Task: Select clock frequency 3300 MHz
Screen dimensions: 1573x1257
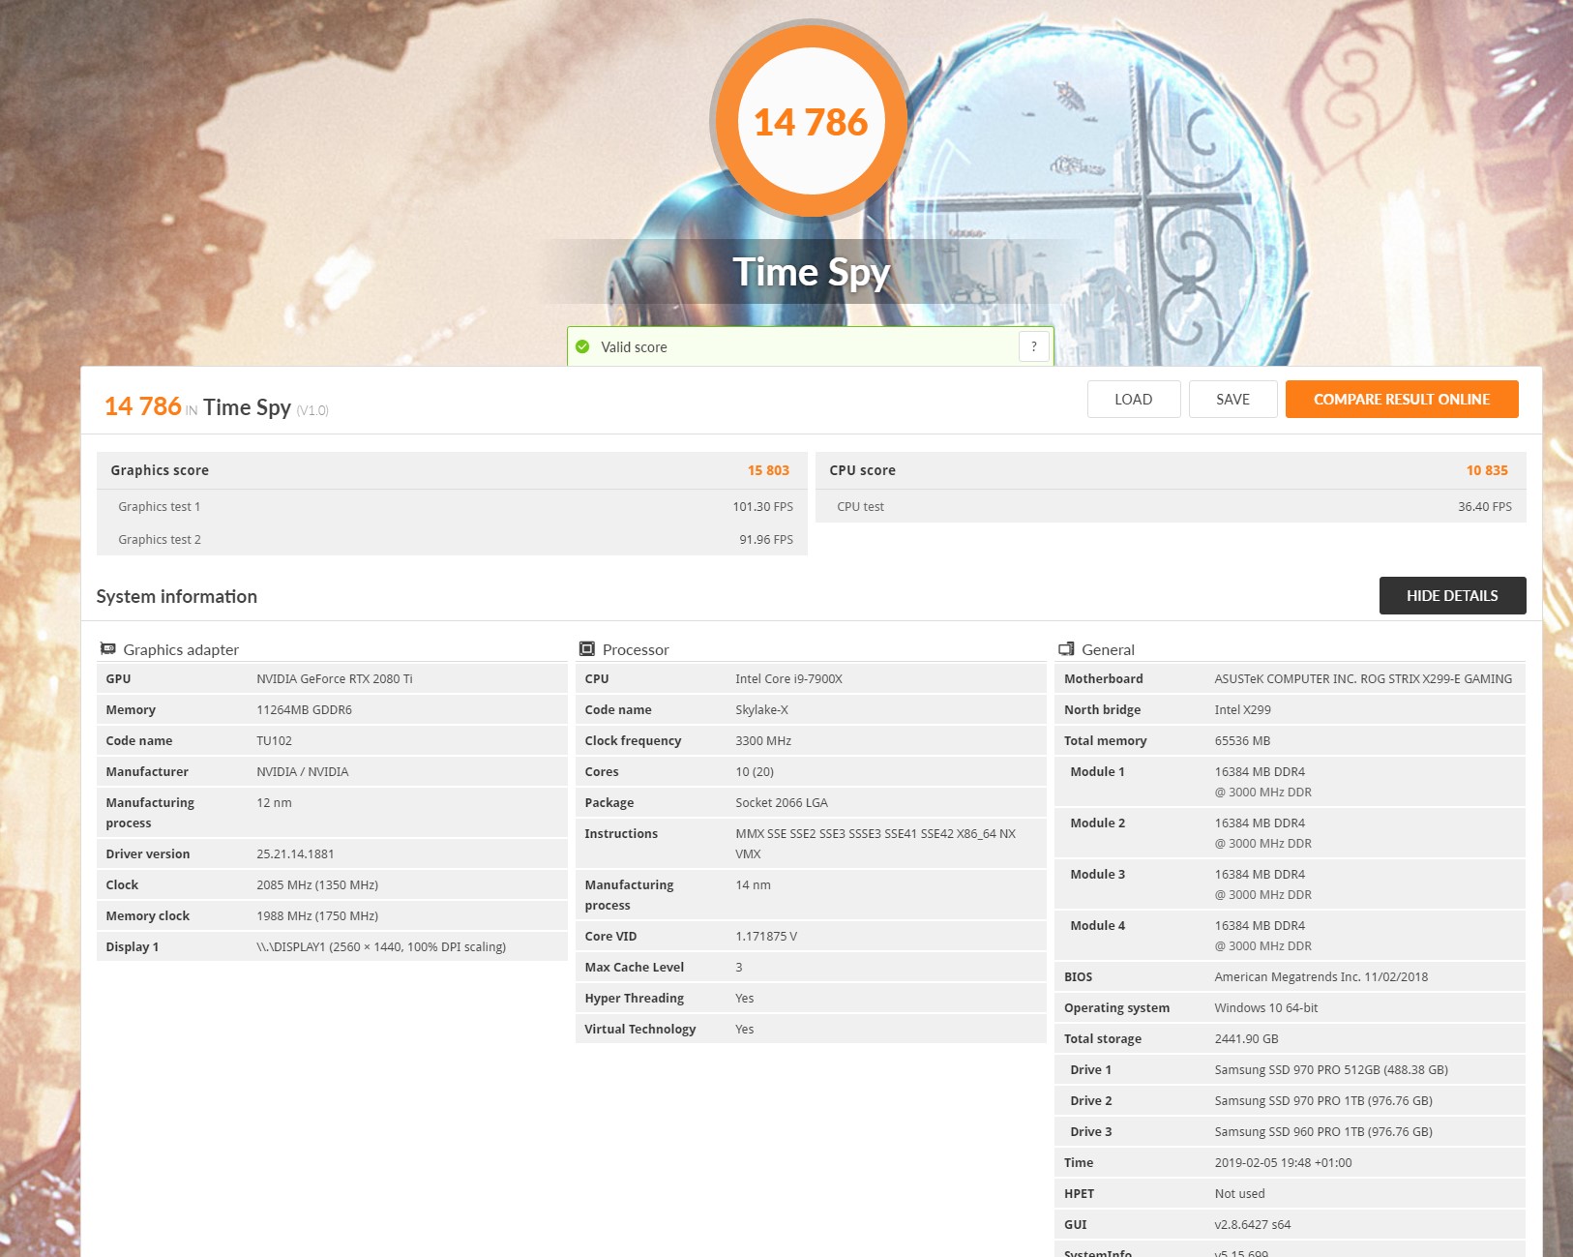Action: tap(763, 741)
